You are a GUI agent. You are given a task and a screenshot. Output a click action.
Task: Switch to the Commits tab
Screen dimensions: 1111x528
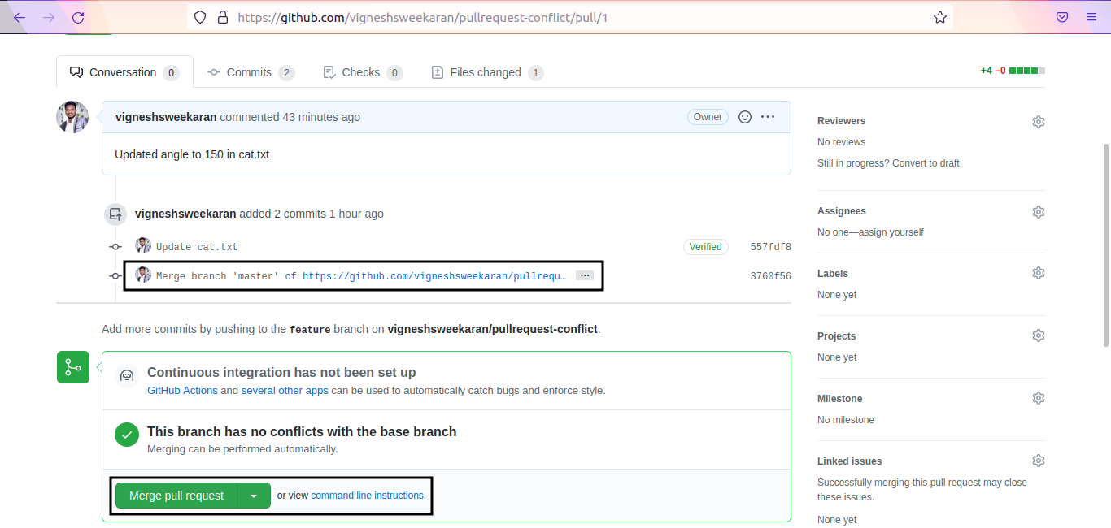click(249, 72)
